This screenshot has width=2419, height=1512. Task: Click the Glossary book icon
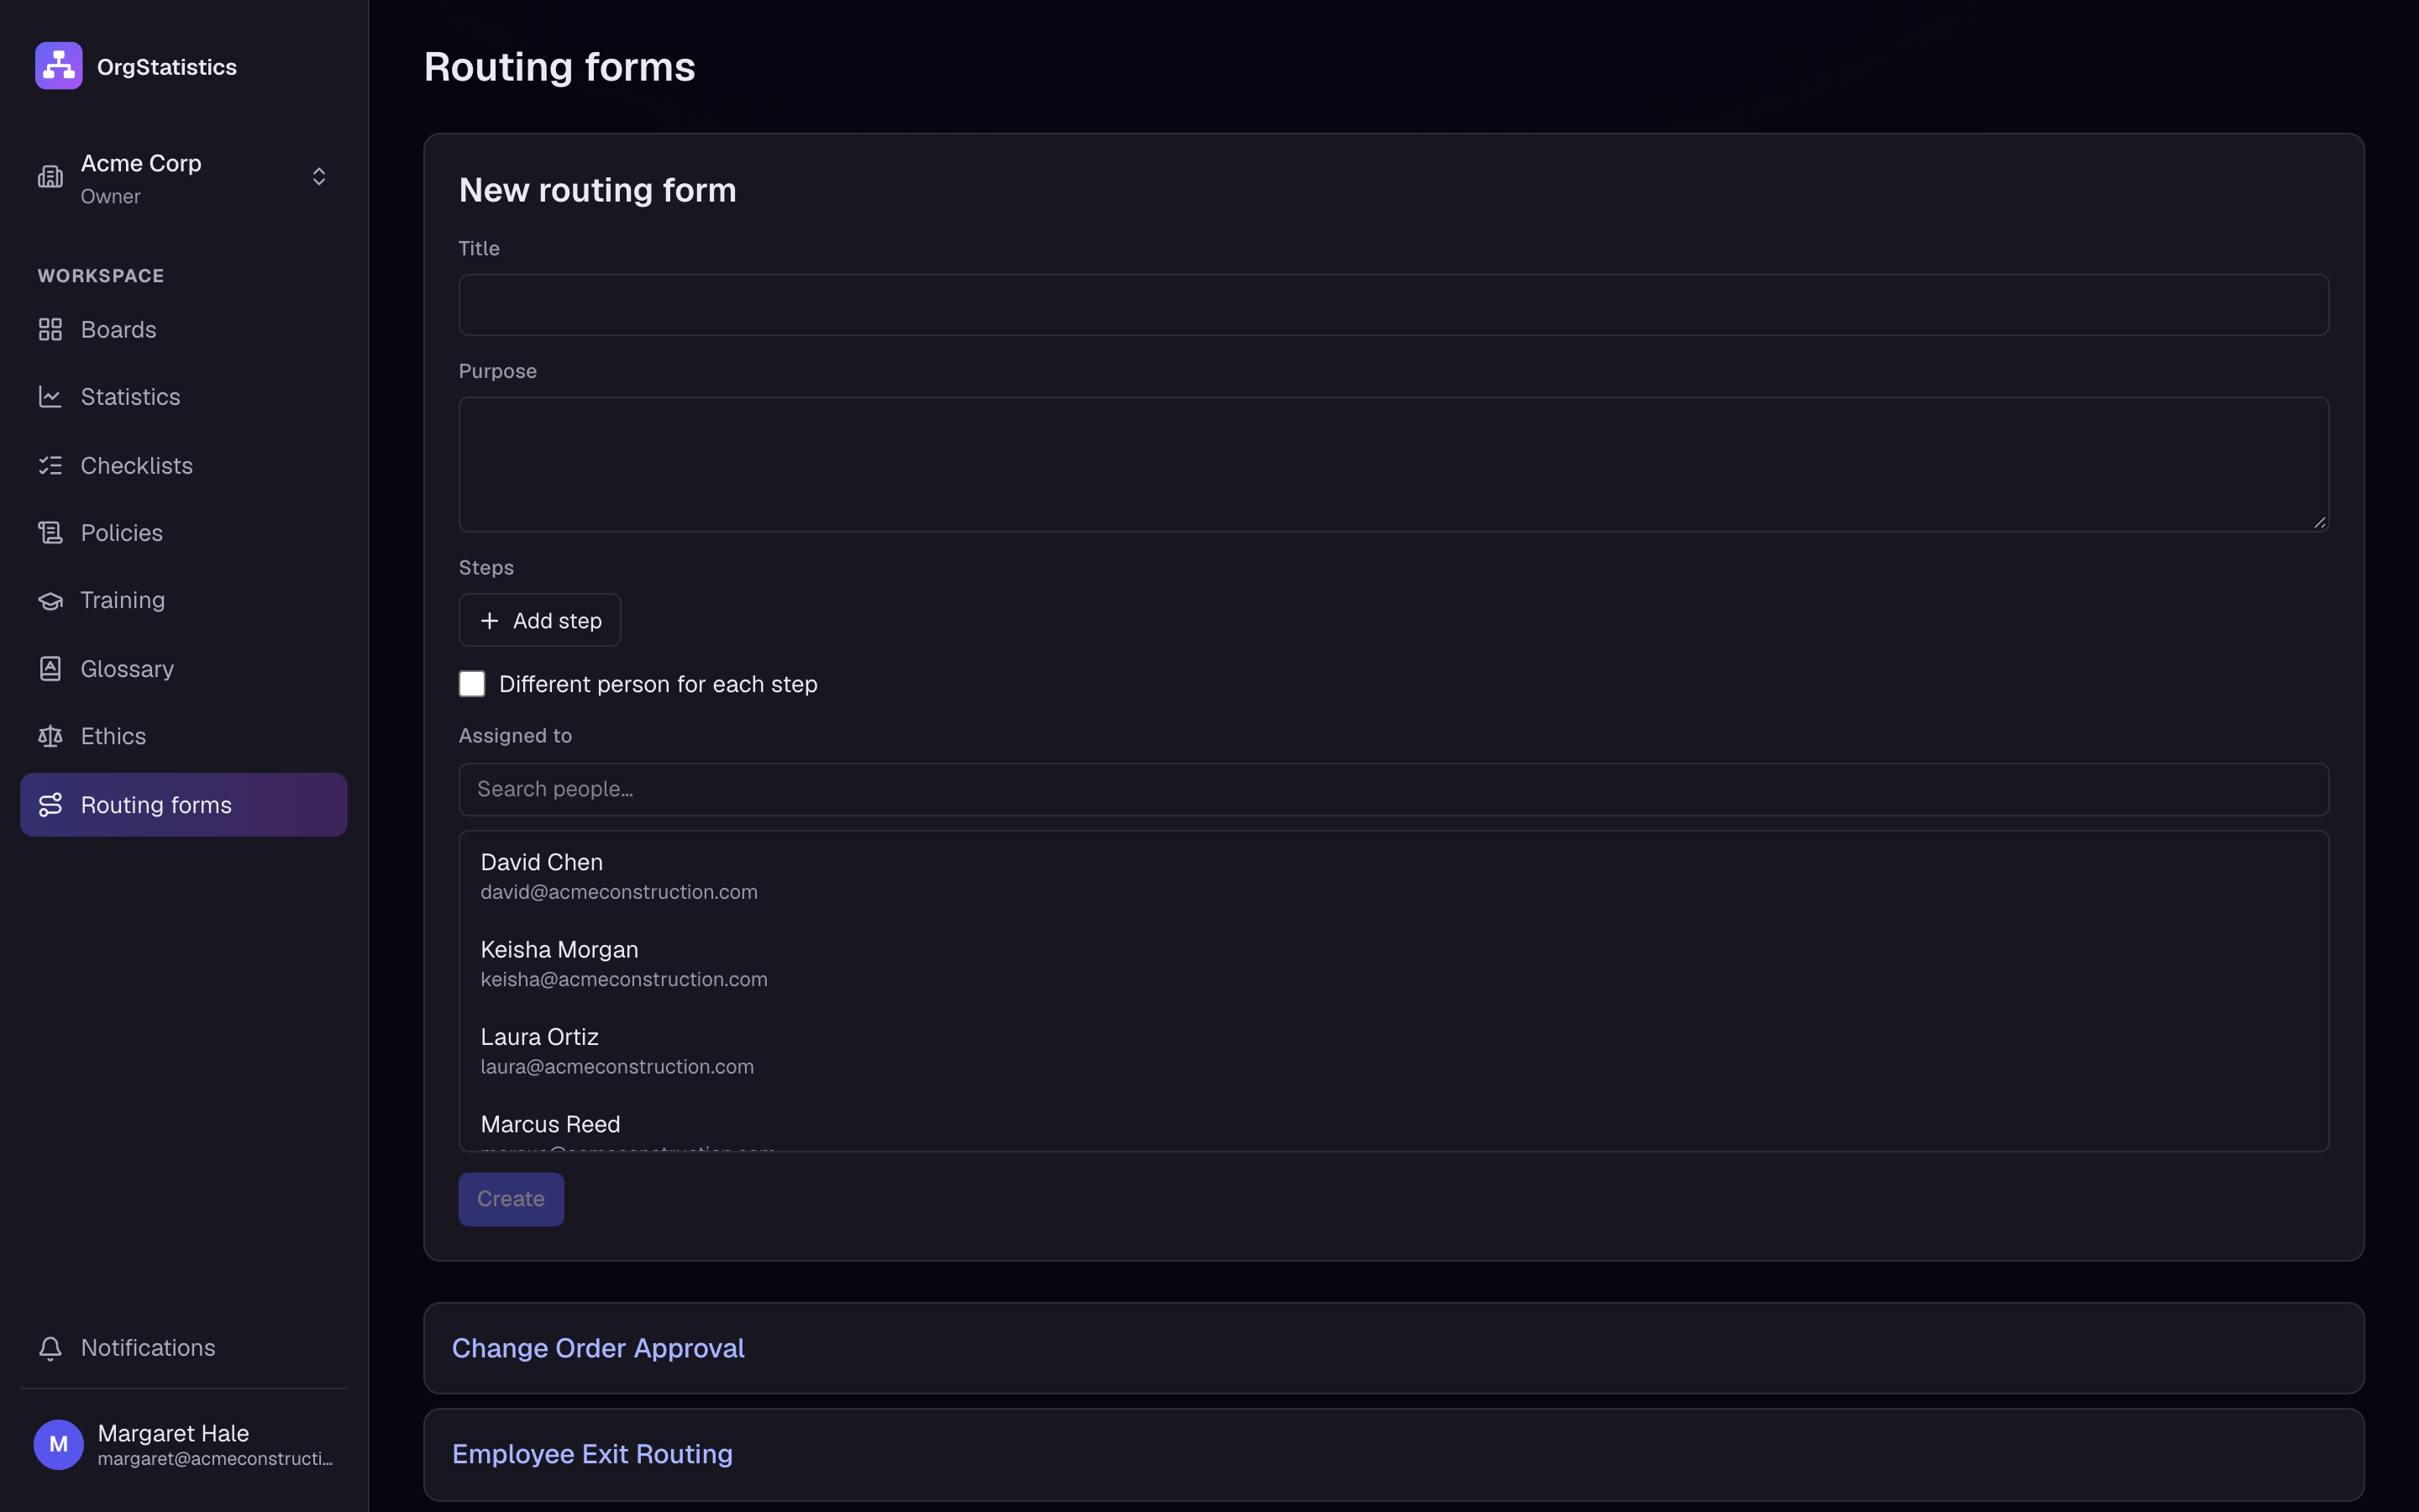50,669
